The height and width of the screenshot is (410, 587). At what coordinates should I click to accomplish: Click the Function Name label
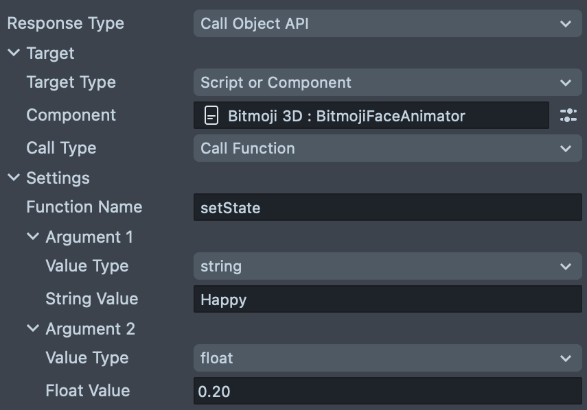[84, 207]
